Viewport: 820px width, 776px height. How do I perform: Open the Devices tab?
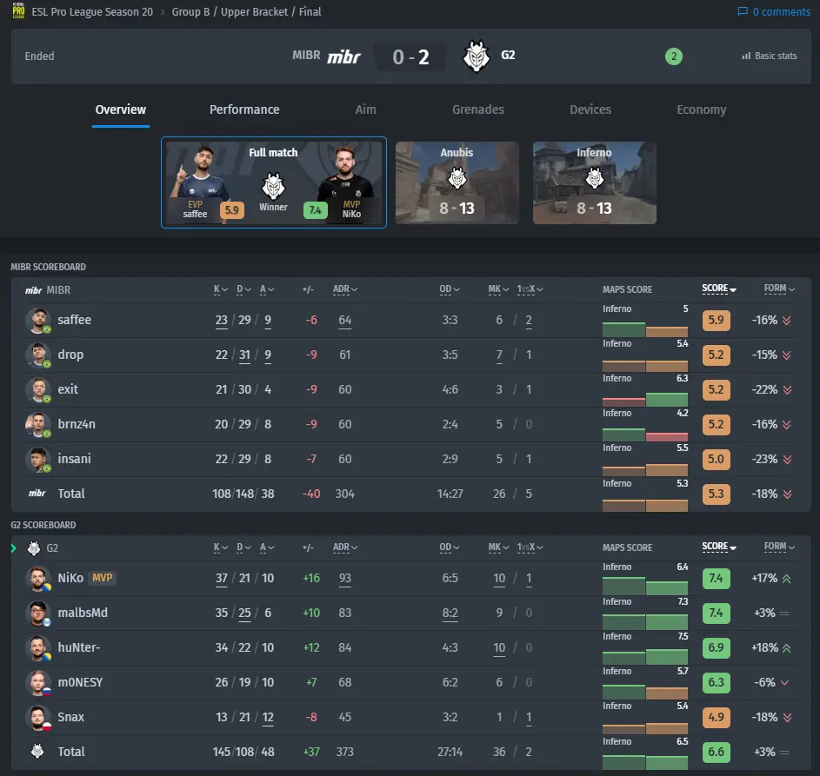pos(590,109)
